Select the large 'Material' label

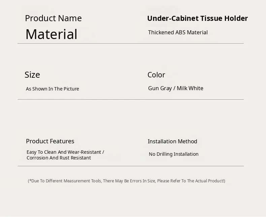tap(51, 34)
